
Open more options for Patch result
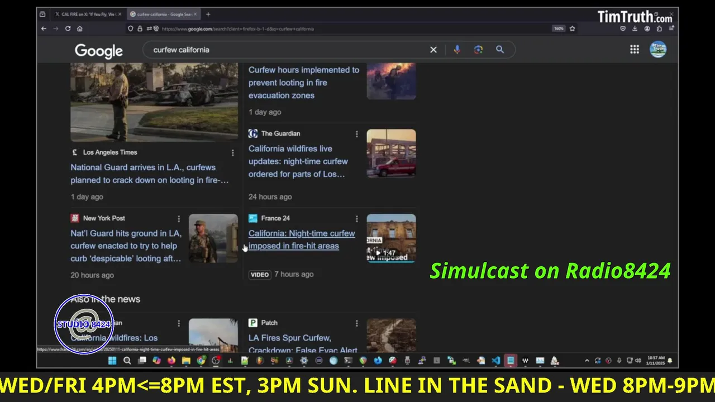tap(356, 323)
